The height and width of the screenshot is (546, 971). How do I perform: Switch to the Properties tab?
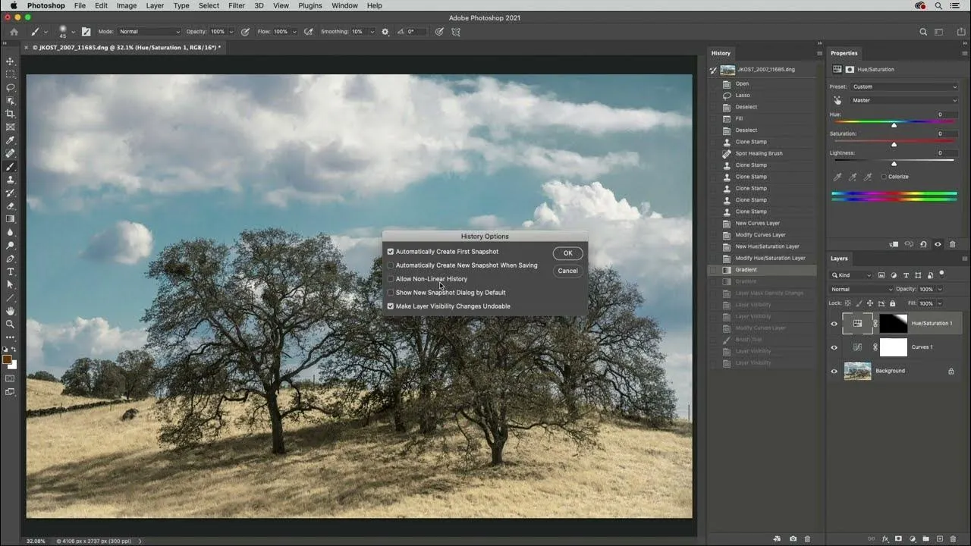pyautogui.click(x=844, y=53)
